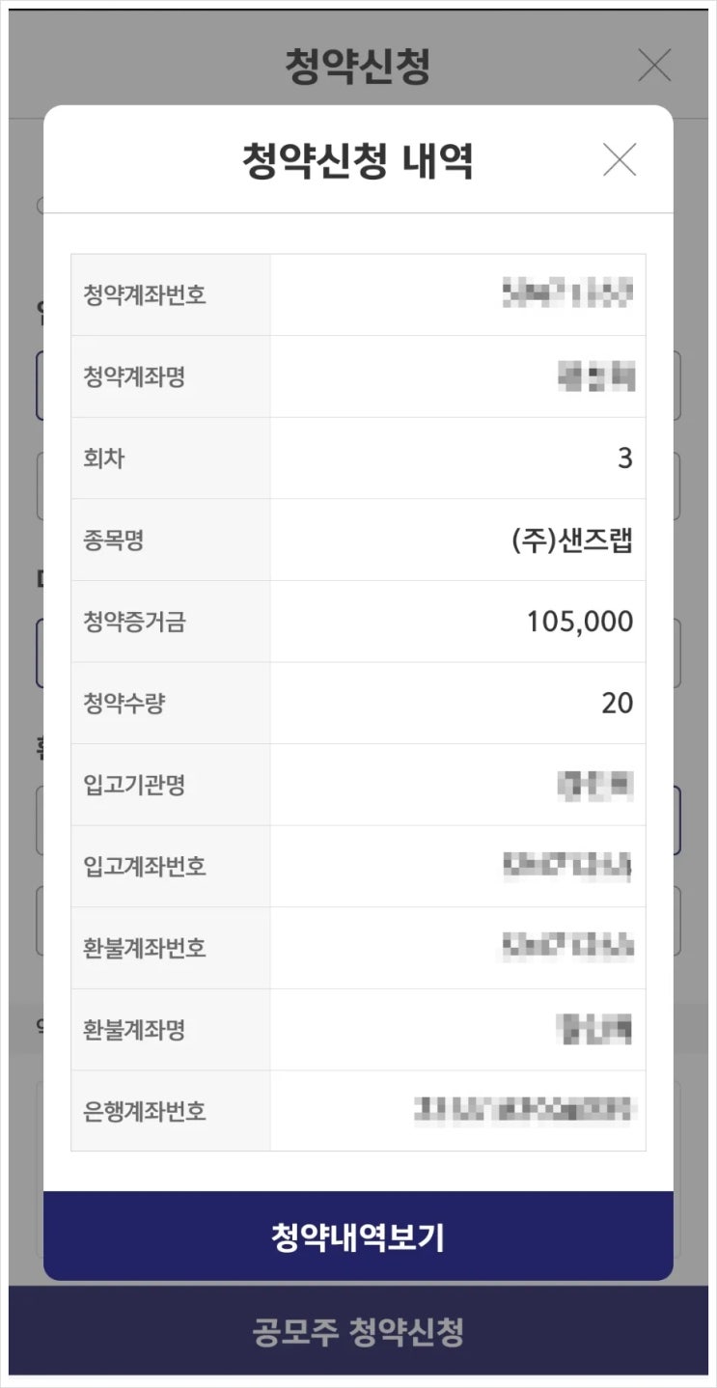Click the 청약증거금 amount 105,000
The image size is (717, 1388).
tap(580, 621)
